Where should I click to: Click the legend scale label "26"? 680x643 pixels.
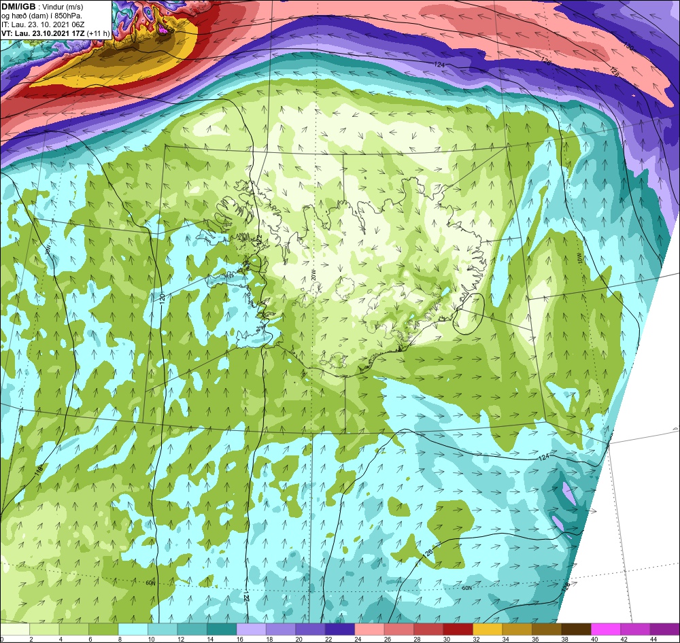tap(388, 640)
